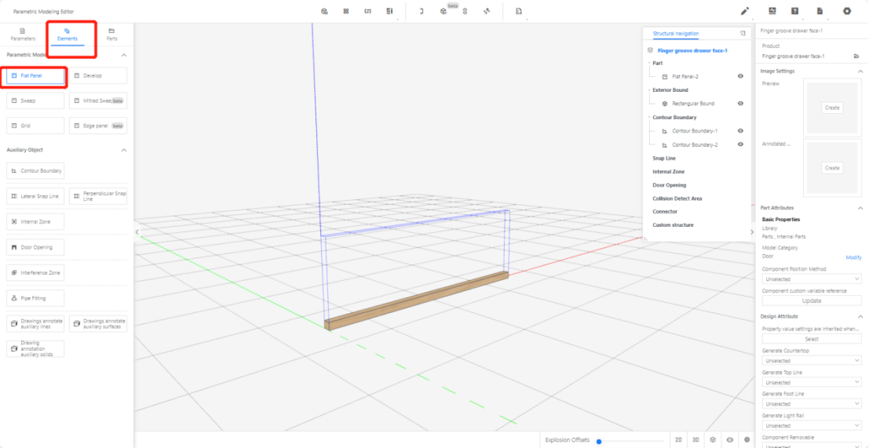Image resolution: width=869 pixels, height=448 pixels.
Task: Open the Component Position Method dropdown
Action: (x=812, y=279)
